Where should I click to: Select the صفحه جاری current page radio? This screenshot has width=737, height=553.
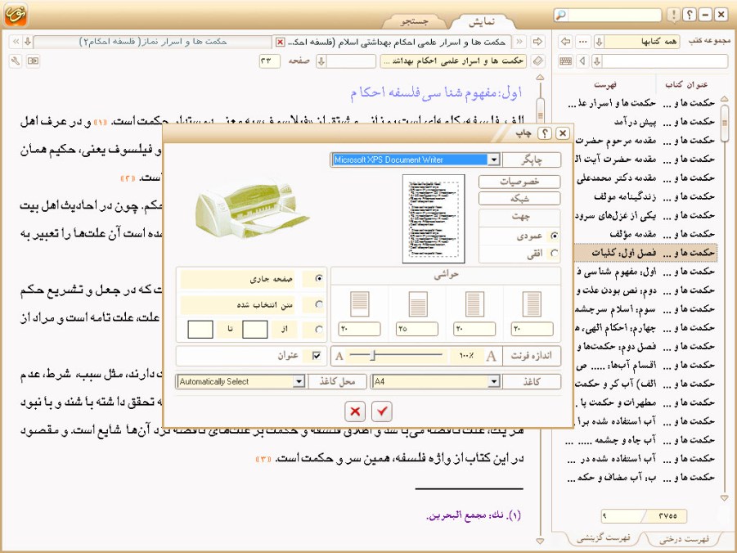tap(319, 279)
